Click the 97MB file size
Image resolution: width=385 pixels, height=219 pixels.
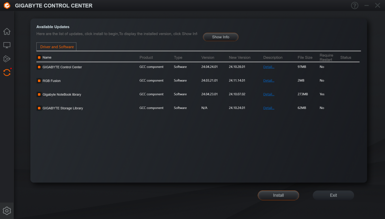click(x=302, y=67)
